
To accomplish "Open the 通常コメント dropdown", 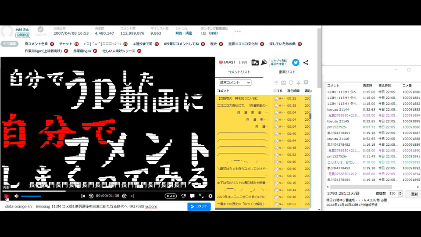I will (235, 83).
